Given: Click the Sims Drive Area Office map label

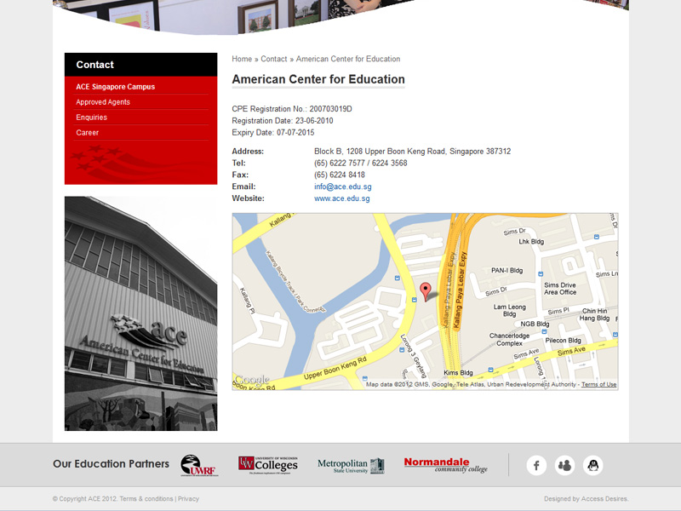Looking at the screenshot, I should [560, 289].
